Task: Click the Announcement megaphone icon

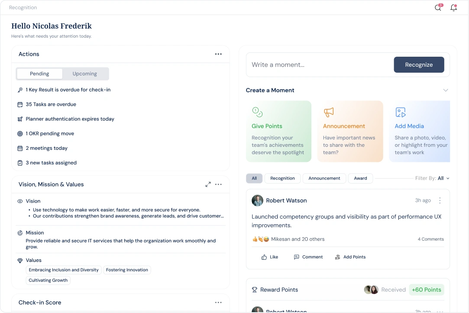Action: tap(329, 112)
